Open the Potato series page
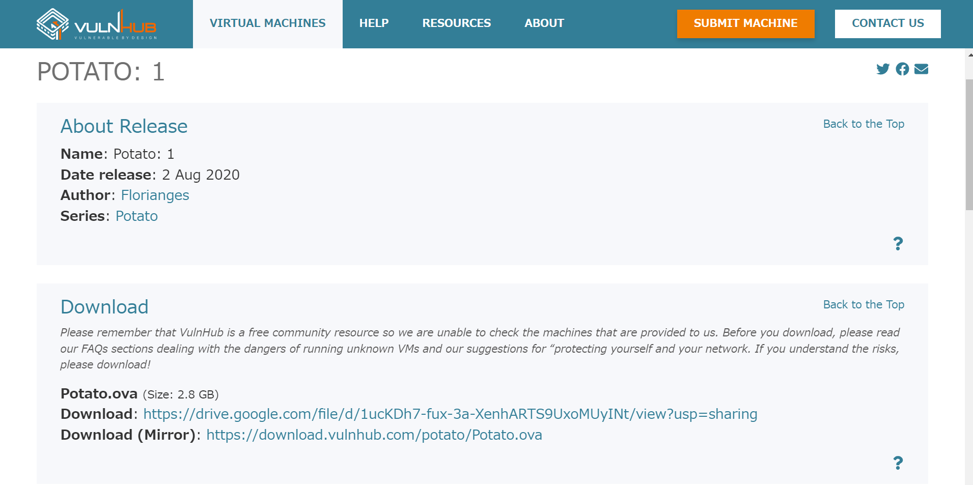 [136, 216]
